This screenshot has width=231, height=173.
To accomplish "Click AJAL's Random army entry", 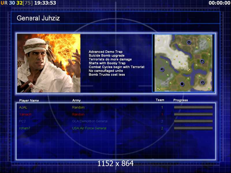I will click(x=78, y=107).
